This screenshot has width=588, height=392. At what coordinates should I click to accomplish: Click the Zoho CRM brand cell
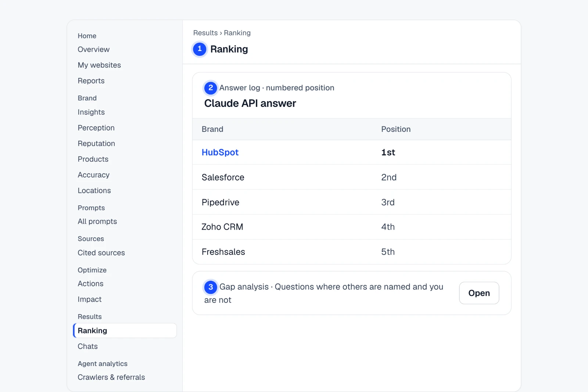point(222,227)
